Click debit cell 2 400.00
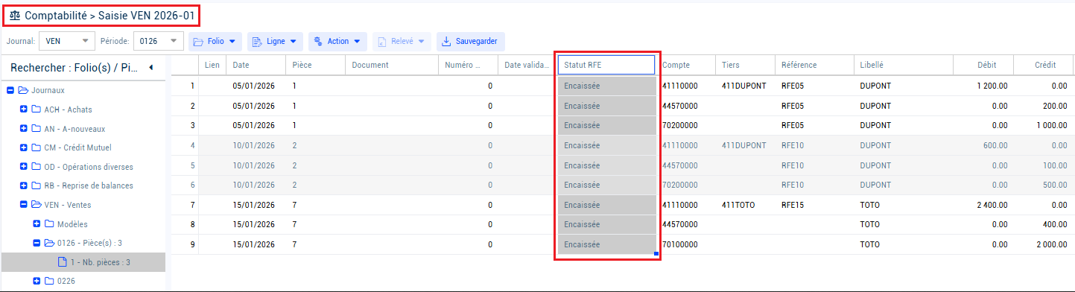The width and height of the screenshot is (1075, 292). 983,205
